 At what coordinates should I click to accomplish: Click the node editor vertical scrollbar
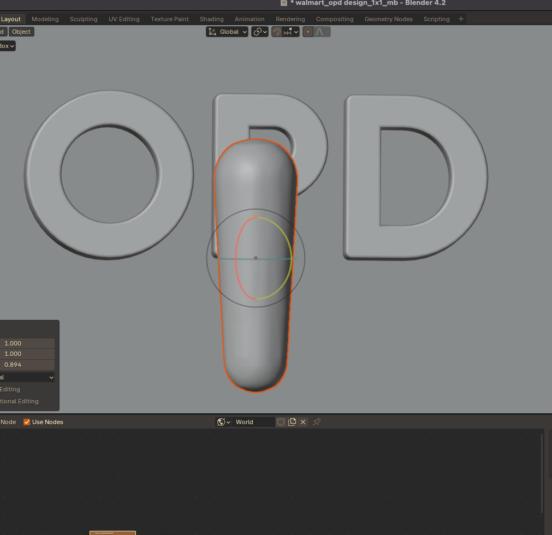542,473
